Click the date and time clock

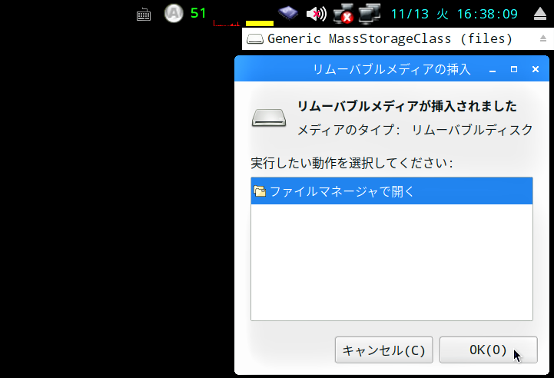point(454,14)
